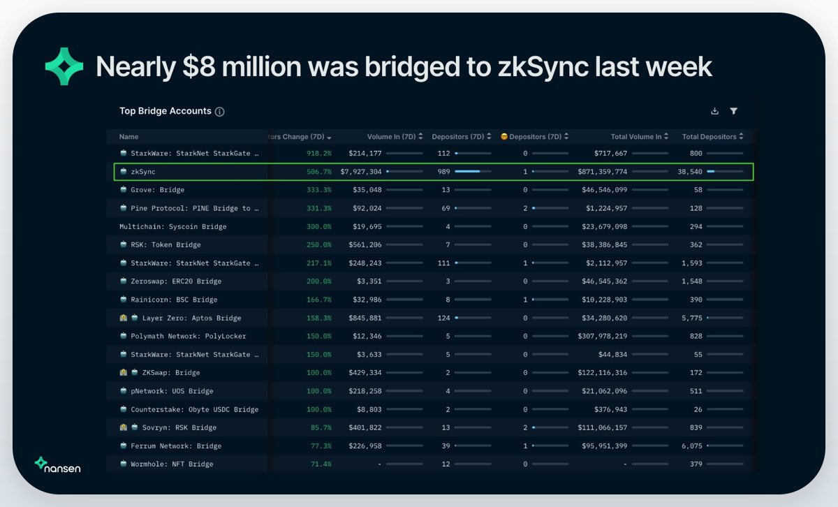Click the zkSync Depositors (7D) progress bar

[x=473, y=171]
